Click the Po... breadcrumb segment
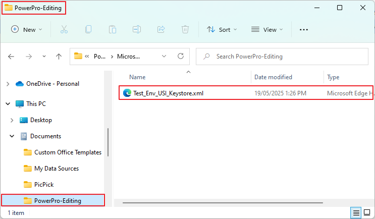The image size is (375, 219). pos(99,57)
